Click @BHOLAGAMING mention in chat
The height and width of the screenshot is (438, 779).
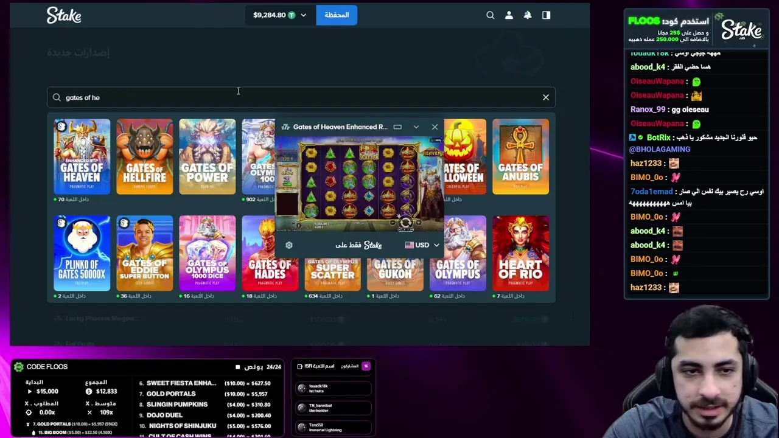(660, 149)
